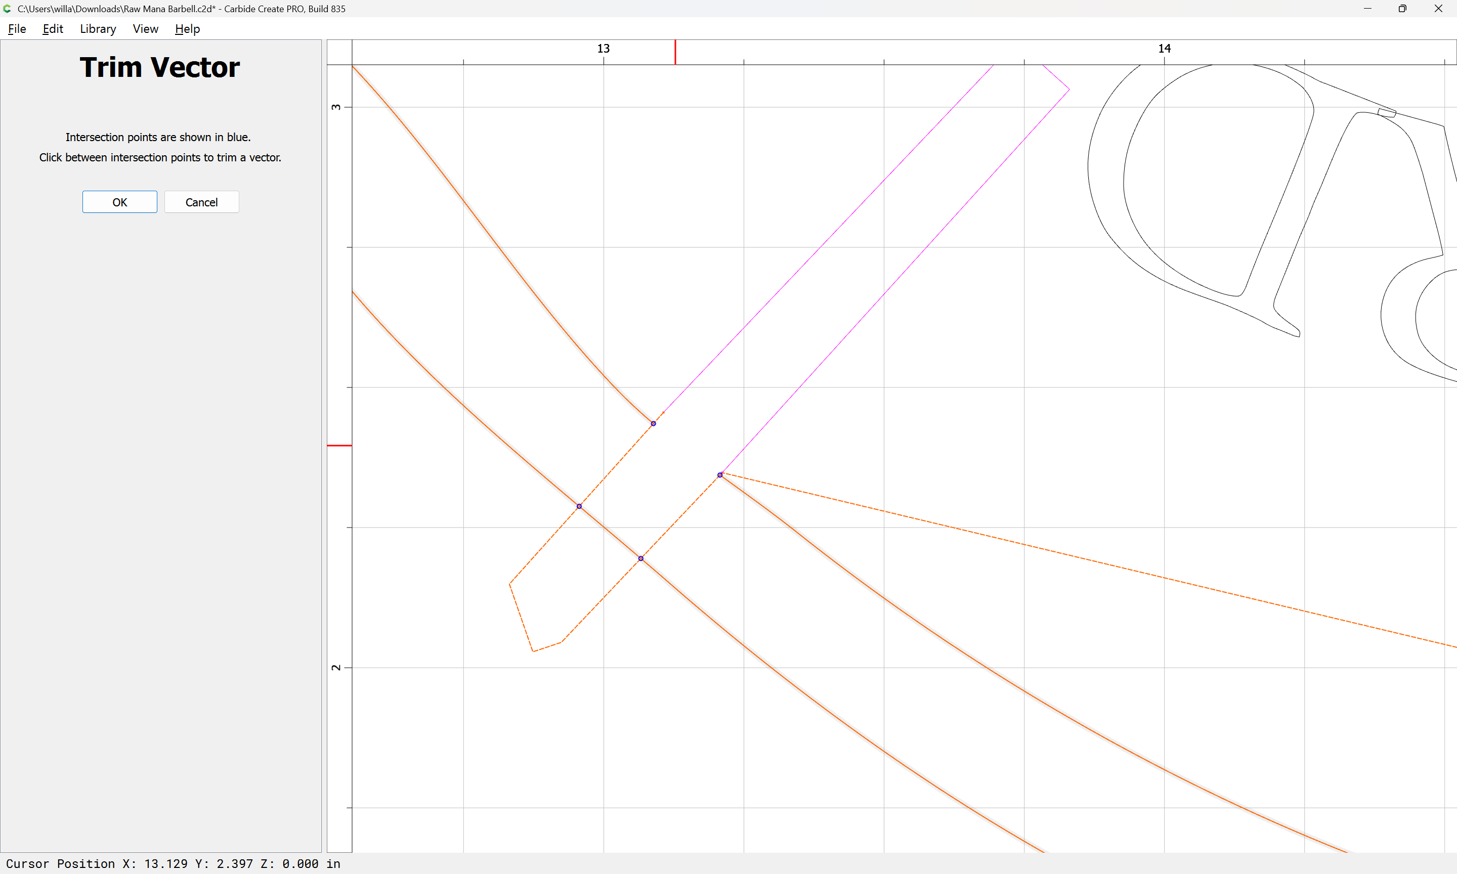This screenshot has height=874, width=1457.
Task: Click the lowest blue intersection point
Action: coord(641,558)
